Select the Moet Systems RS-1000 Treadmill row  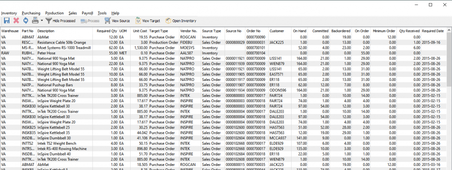point(223,47)
